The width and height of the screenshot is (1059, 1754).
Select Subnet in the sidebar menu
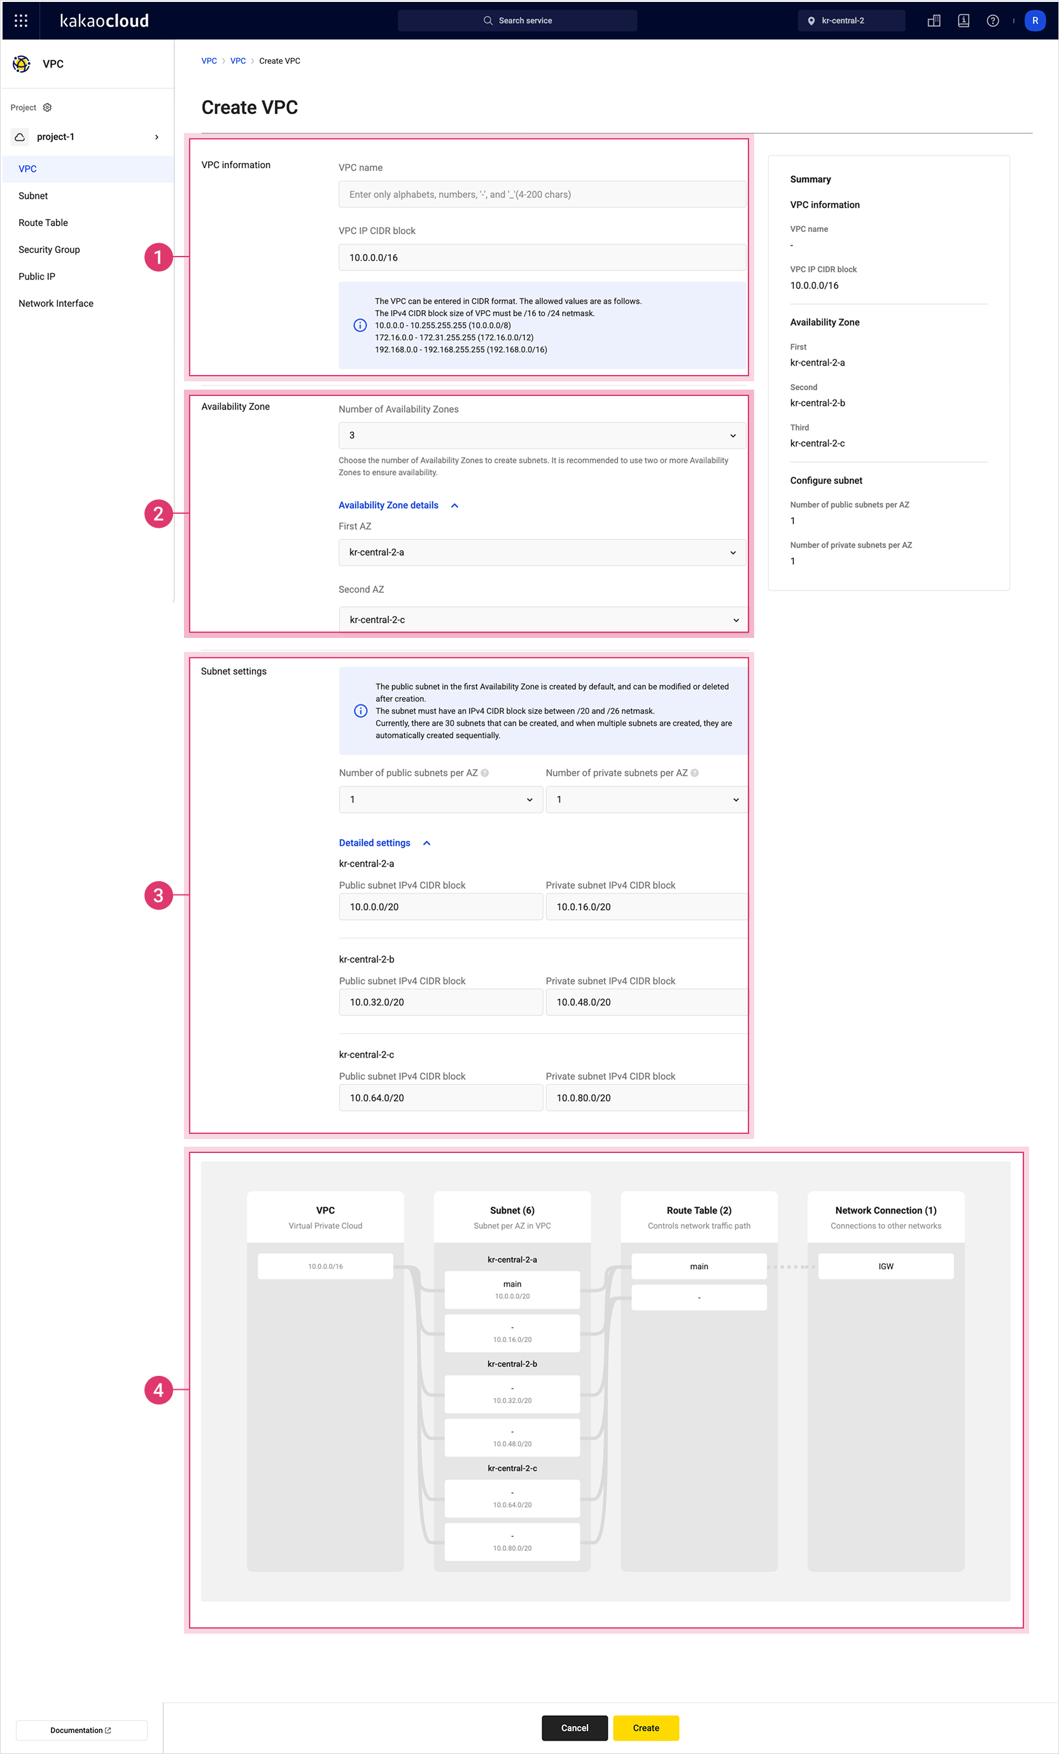pos(88,195)
